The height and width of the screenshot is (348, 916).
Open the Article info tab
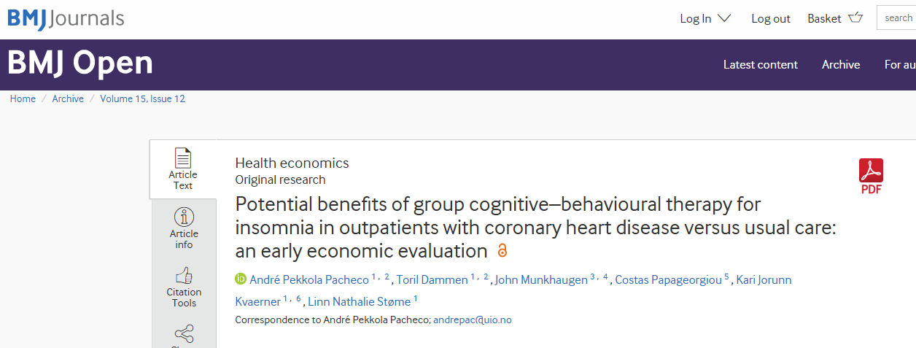point(184,228)
